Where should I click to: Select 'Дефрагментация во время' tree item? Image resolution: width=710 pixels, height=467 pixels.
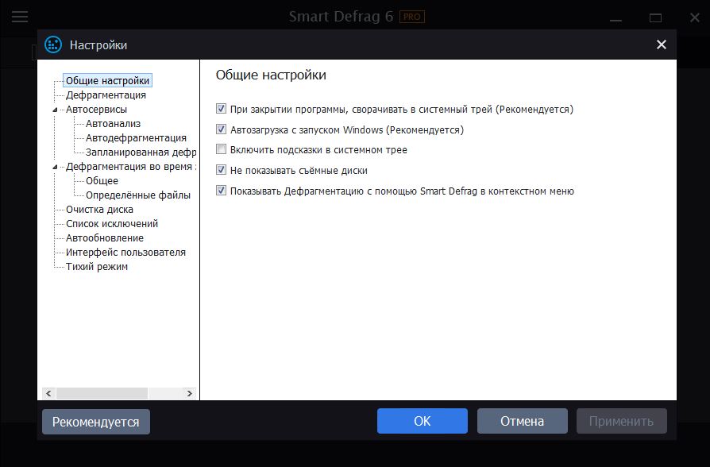tap(131, 166)
